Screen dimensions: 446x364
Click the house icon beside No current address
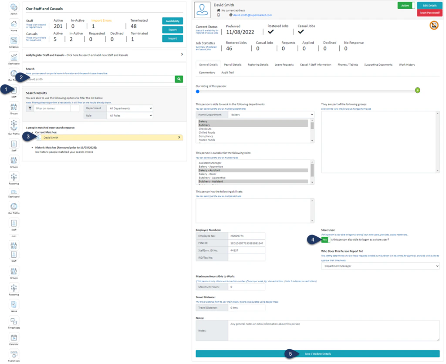tap(219, 10)
